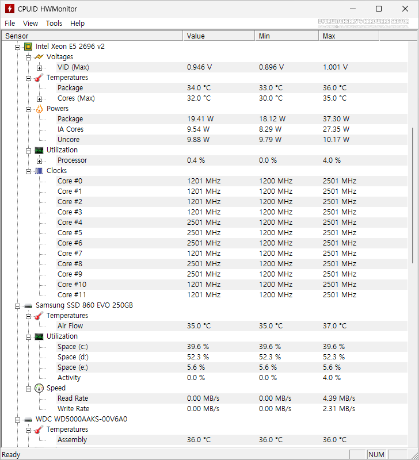Collapse the CPU Voltages branch
This screenshot has height=460, width=419.
pos(28,57)
